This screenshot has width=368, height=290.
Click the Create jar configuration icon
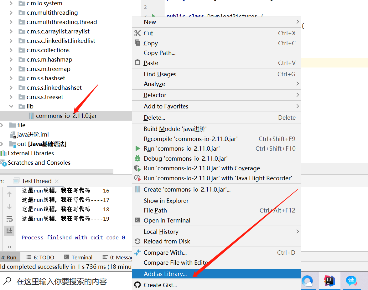coord(138,189)
